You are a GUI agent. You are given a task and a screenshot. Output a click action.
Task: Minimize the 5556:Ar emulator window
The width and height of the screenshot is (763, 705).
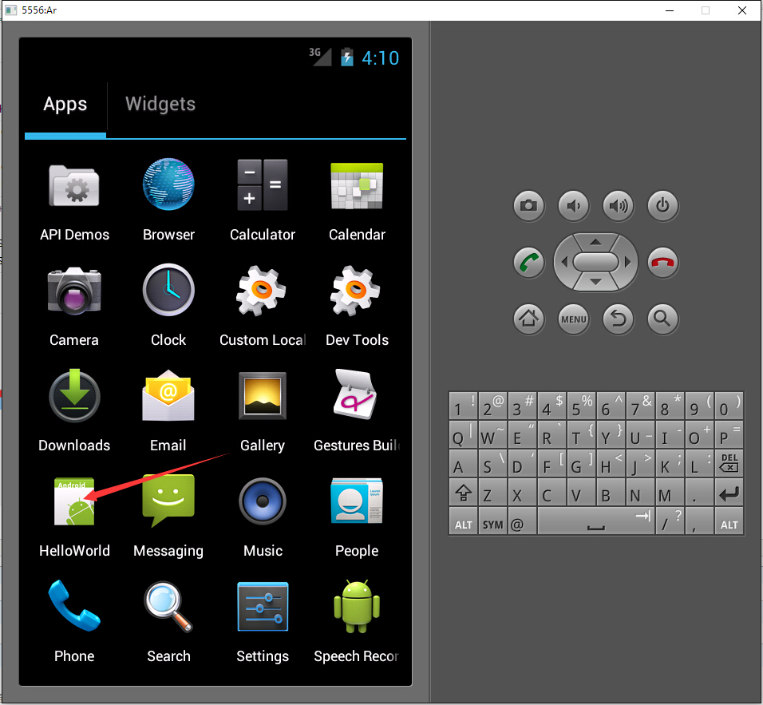coord(670,10)
